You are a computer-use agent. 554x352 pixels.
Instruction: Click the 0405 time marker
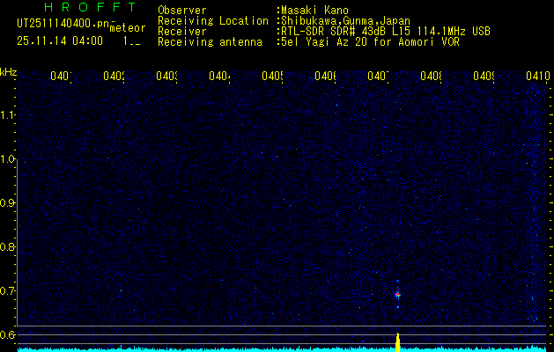click(x=272, y=76)
